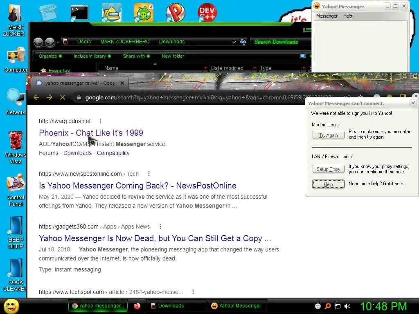Click the Search Downloads field
419x314 pixels.
click(280, 42)
